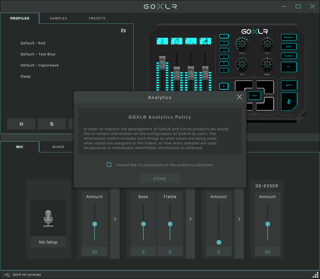Select the Default - Vaporwave profile
Viewport: 320px width, 279px height.
click(40, 65)
